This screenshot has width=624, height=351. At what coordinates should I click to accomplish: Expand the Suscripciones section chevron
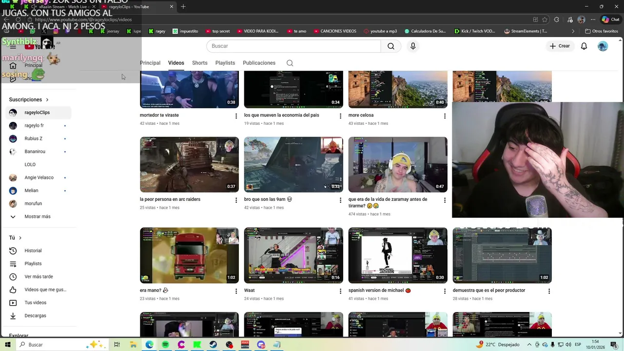(47, 99)
